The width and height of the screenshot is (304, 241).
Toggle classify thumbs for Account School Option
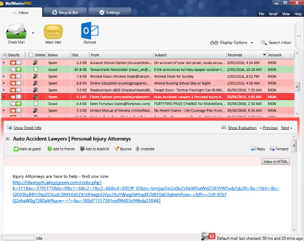[16, 63]
